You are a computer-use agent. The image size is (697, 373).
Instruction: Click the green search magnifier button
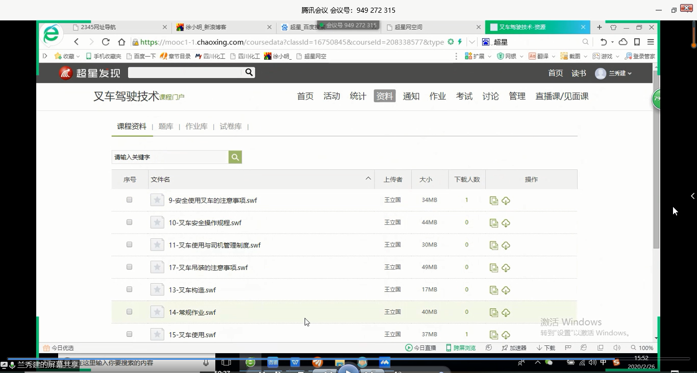(x=235, y=157)
